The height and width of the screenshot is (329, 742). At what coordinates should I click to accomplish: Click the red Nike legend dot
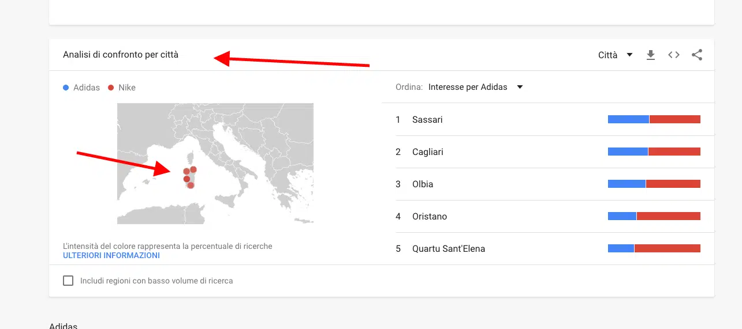click(x=111, y=88)
